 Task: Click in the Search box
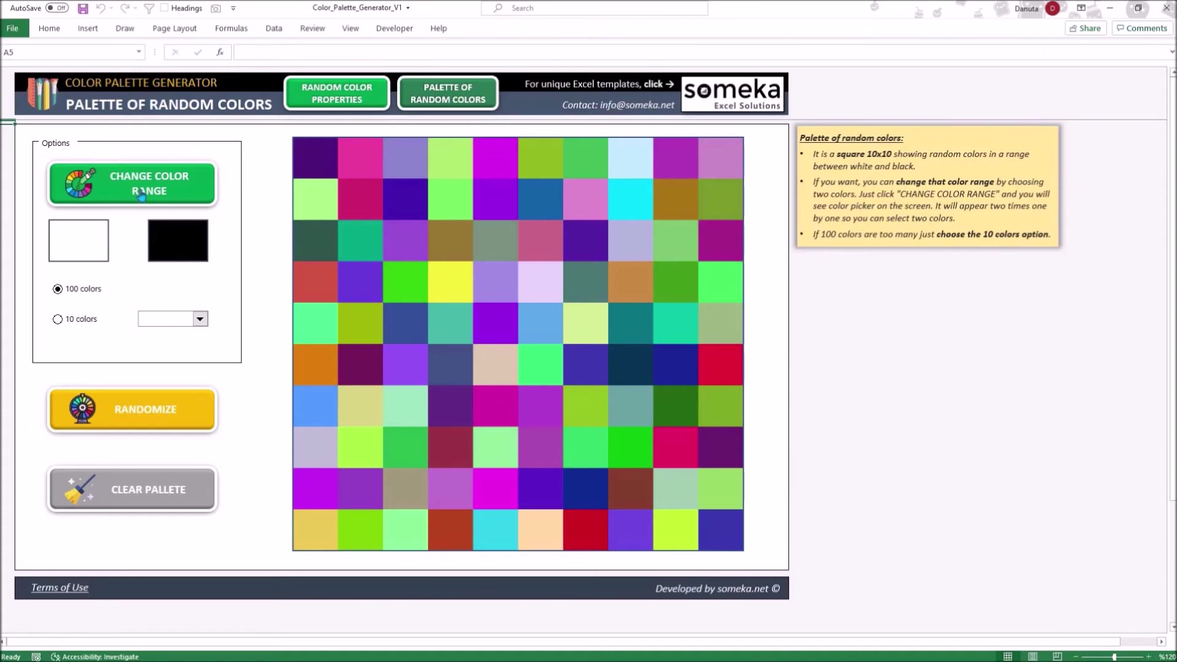[x=595, y=8]
